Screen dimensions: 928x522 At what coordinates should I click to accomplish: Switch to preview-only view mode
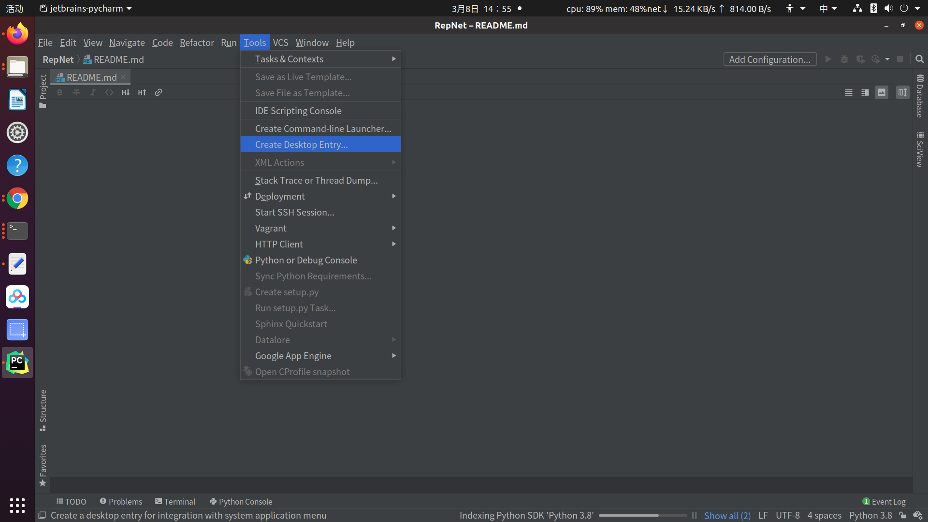pyautogui.click(x=882, y=92)
